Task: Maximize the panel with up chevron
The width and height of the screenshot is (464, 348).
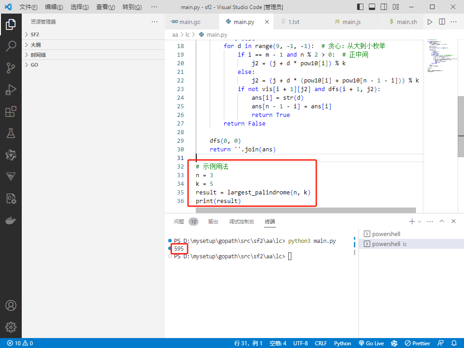Action: click(x=442, y=221)
